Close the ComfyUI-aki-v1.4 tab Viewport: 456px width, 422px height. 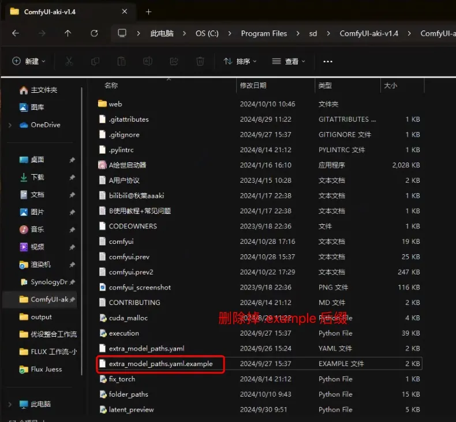coord(125,12)
